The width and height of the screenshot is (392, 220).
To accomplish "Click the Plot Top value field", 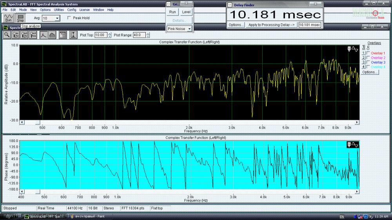I will pyautogui.click(x=101, y=35).
